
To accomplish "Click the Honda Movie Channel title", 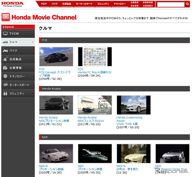I will point(44,17).
